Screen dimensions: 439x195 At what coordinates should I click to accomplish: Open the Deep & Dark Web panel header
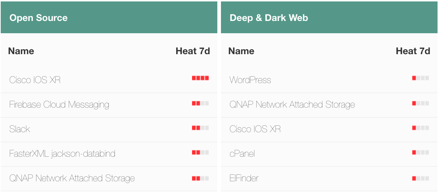[x=329, y=17]
